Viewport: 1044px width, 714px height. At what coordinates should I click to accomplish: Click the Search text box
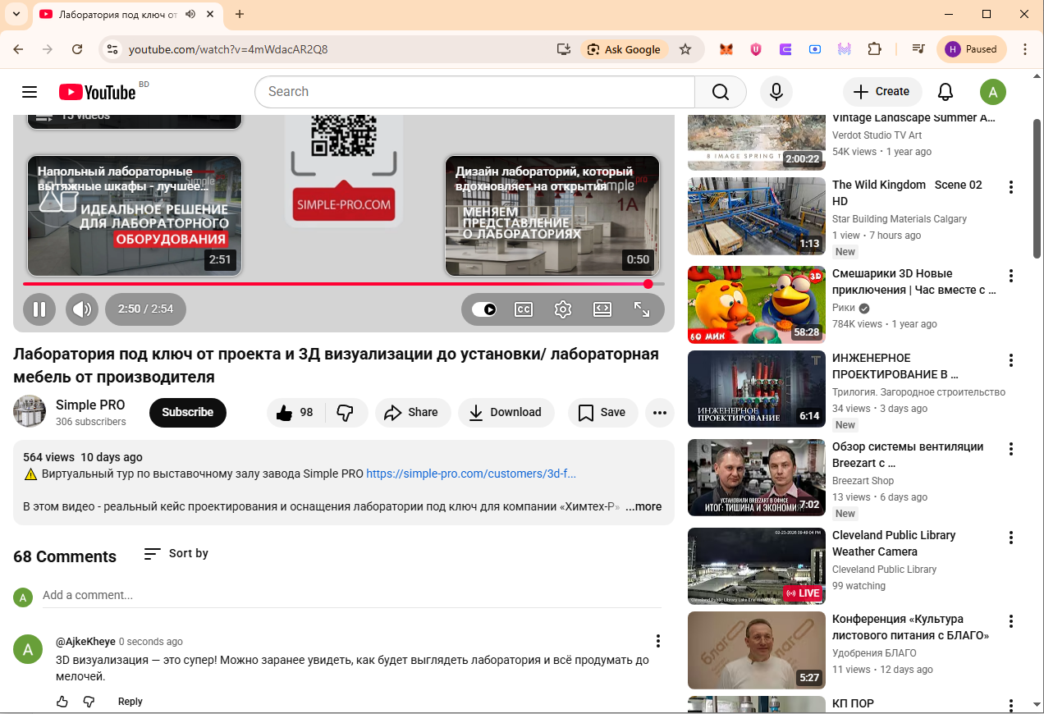(474, 92)
